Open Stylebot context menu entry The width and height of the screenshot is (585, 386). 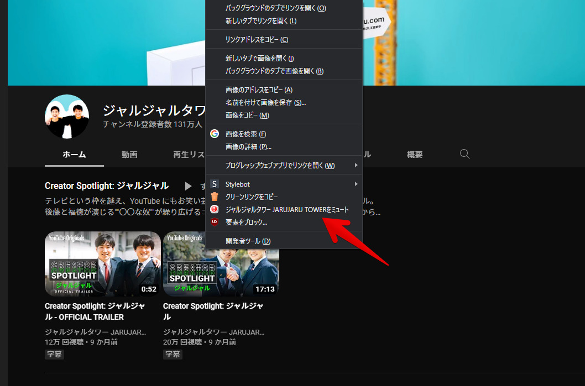[284, 184]
